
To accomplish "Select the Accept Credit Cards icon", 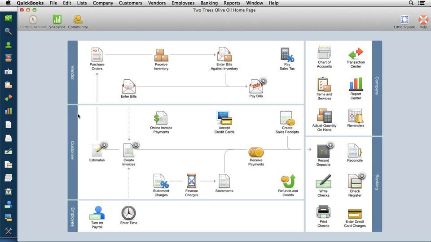I will click(x=224, y=118).
